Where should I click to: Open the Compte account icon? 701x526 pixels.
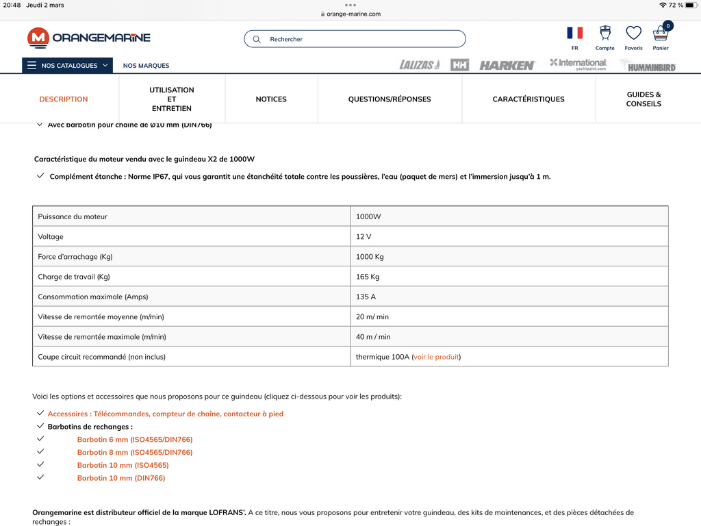click(605, 33)
